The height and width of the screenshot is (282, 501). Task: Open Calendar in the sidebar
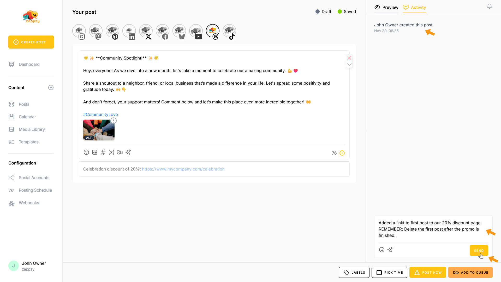pos(27,117)
